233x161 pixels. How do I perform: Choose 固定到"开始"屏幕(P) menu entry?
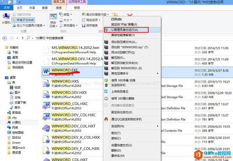point(124,25)
